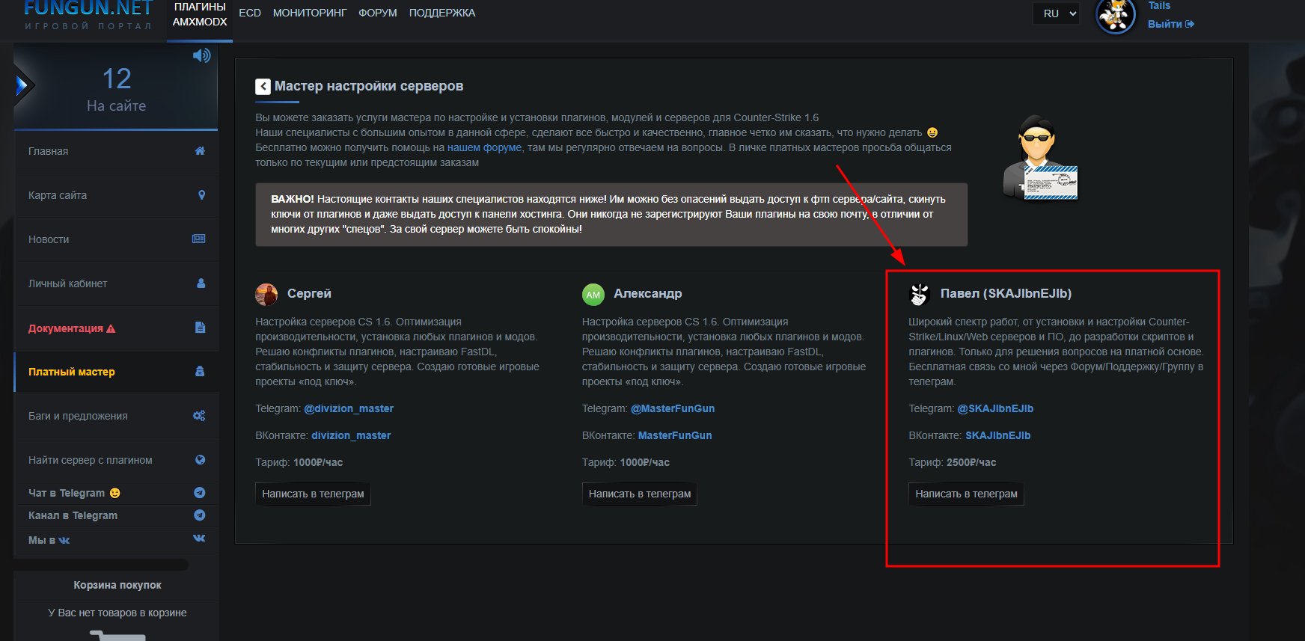Click Павел's avatar icon

click(x=920, y=295)
